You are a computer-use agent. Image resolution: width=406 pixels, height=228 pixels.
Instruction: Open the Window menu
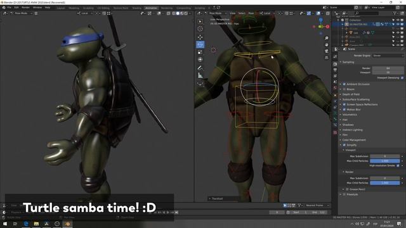point(37,8)
